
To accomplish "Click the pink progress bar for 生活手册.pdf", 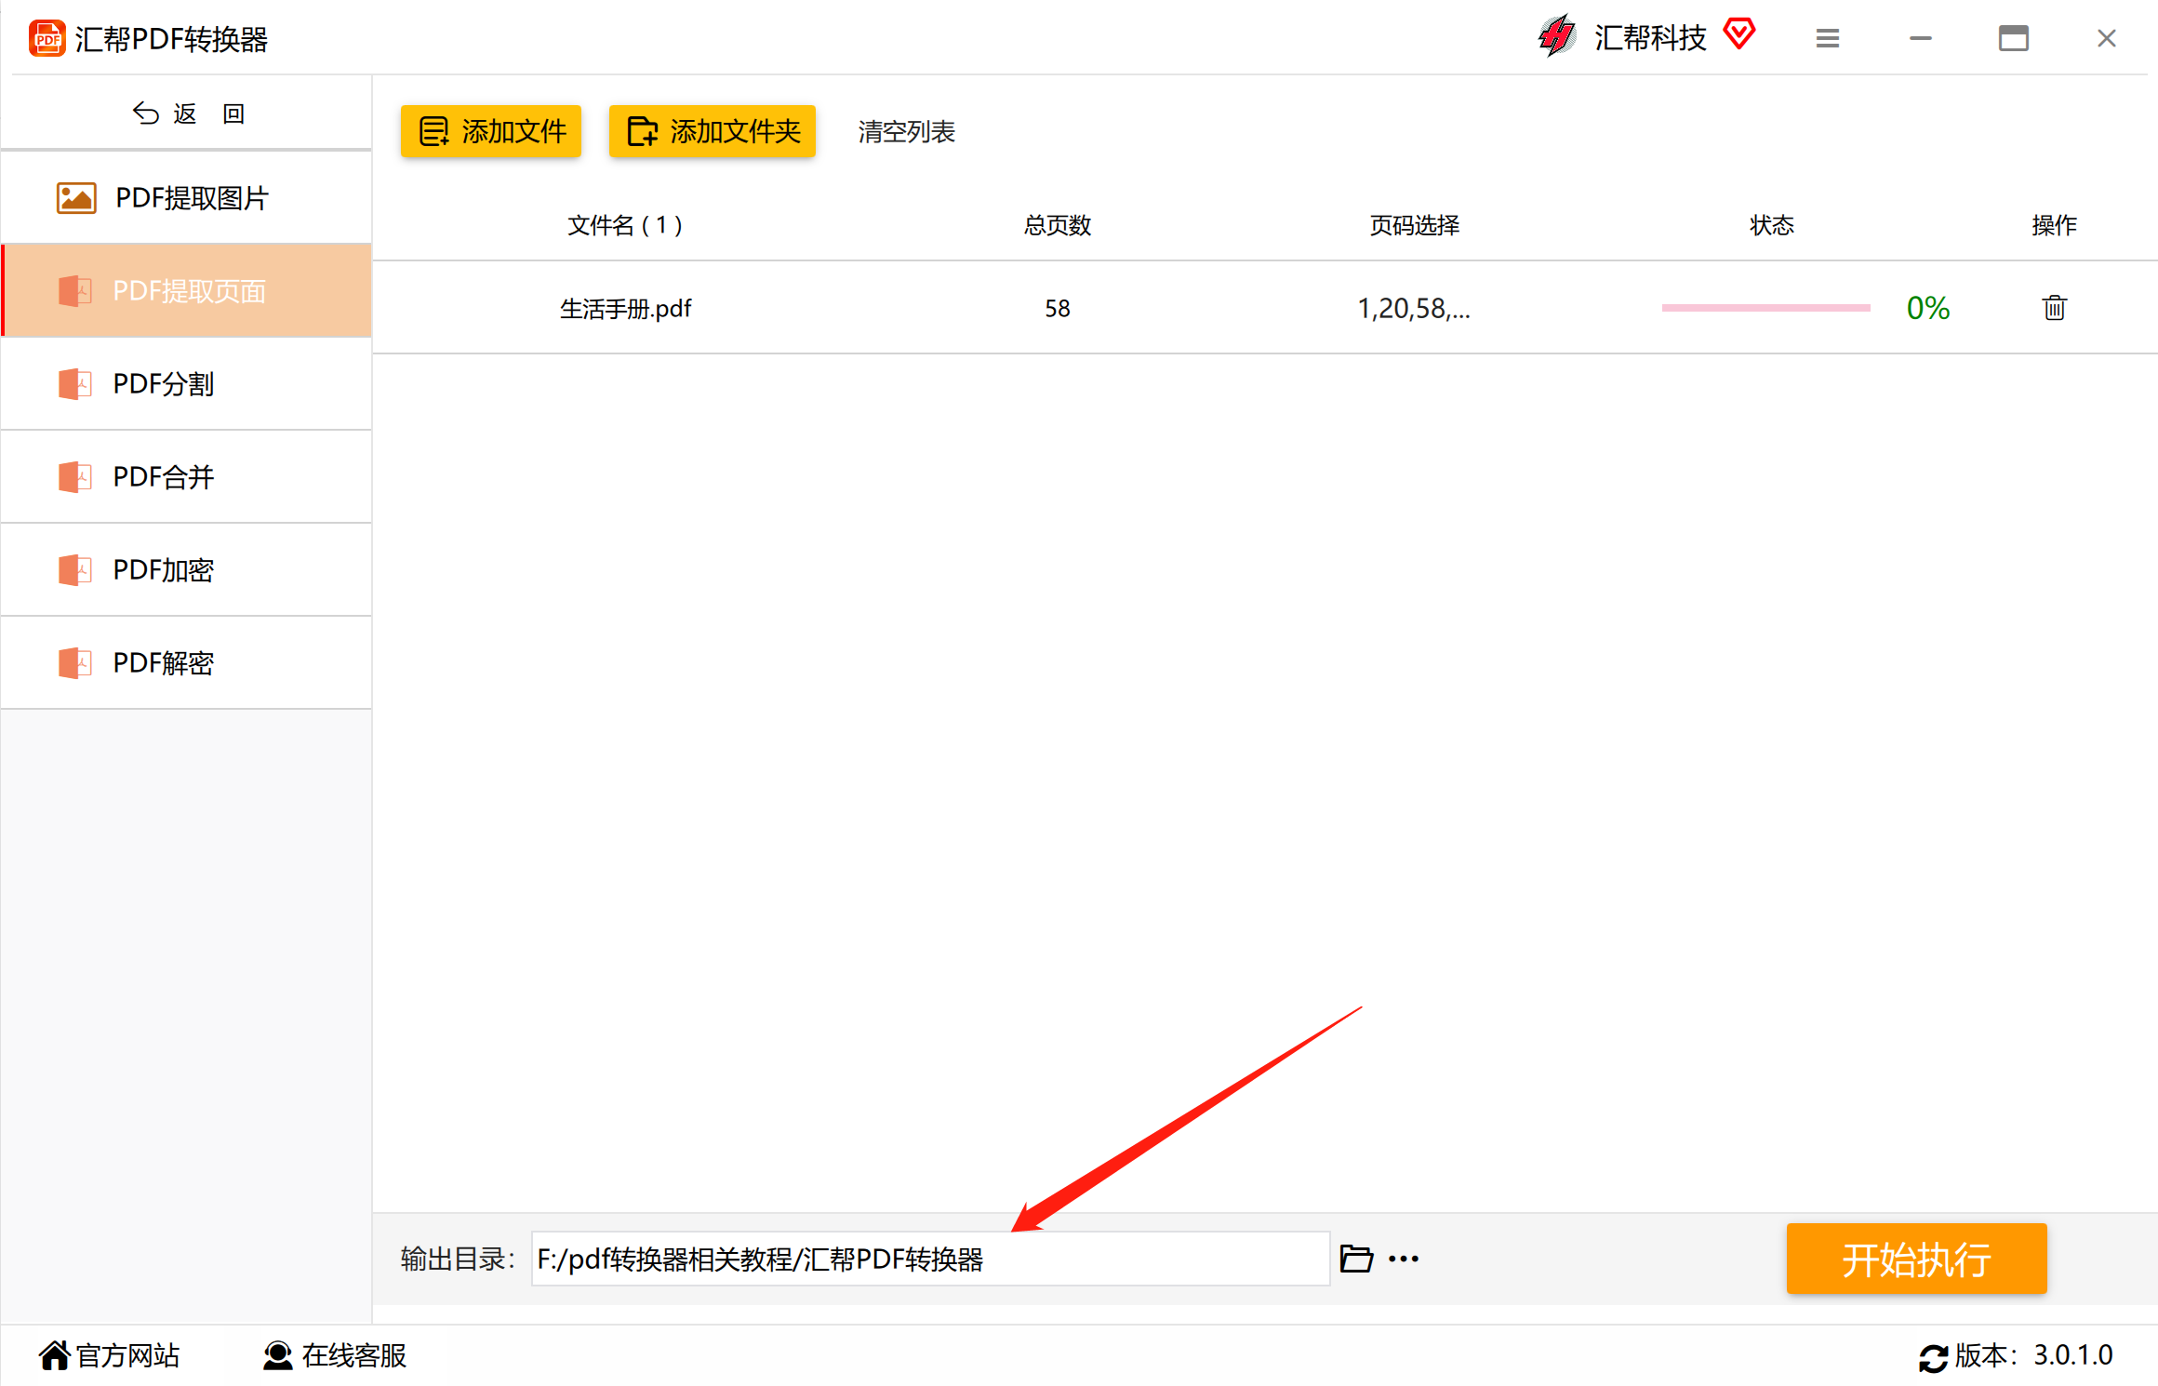I will [1765, 308].
